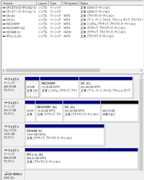
Task: Click the right arrow of the horizontal scrollbar
Action: [x=141, y=71]
